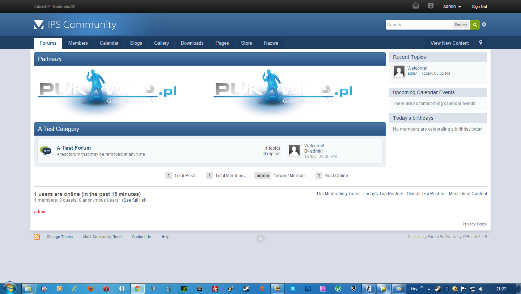Open the volume speaker tray icon
521x294 pixels.
pyautogui.click(x=481, y=289)
